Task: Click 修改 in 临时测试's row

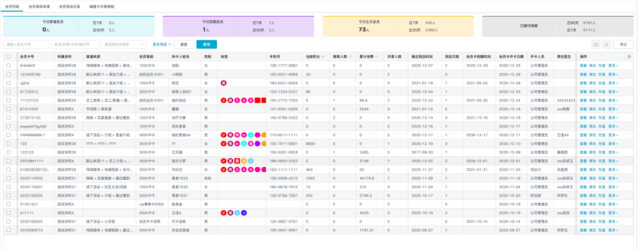Action: 593,100
